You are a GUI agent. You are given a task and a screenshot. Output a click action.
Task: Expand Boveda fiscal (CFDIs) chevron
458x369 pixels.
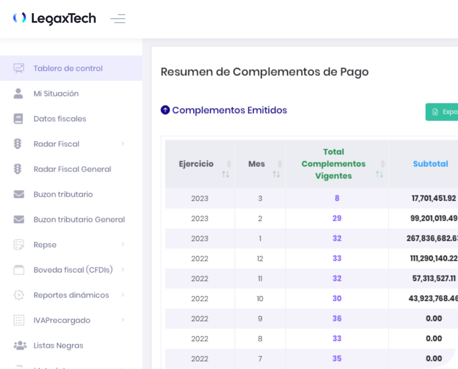point(123,270)
